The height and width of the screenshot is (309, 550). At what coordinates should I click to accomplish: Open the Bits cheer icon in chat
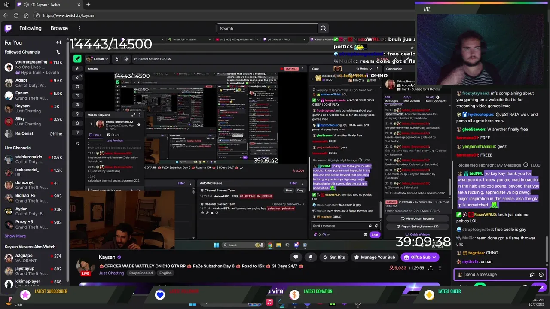pos(532,275)
